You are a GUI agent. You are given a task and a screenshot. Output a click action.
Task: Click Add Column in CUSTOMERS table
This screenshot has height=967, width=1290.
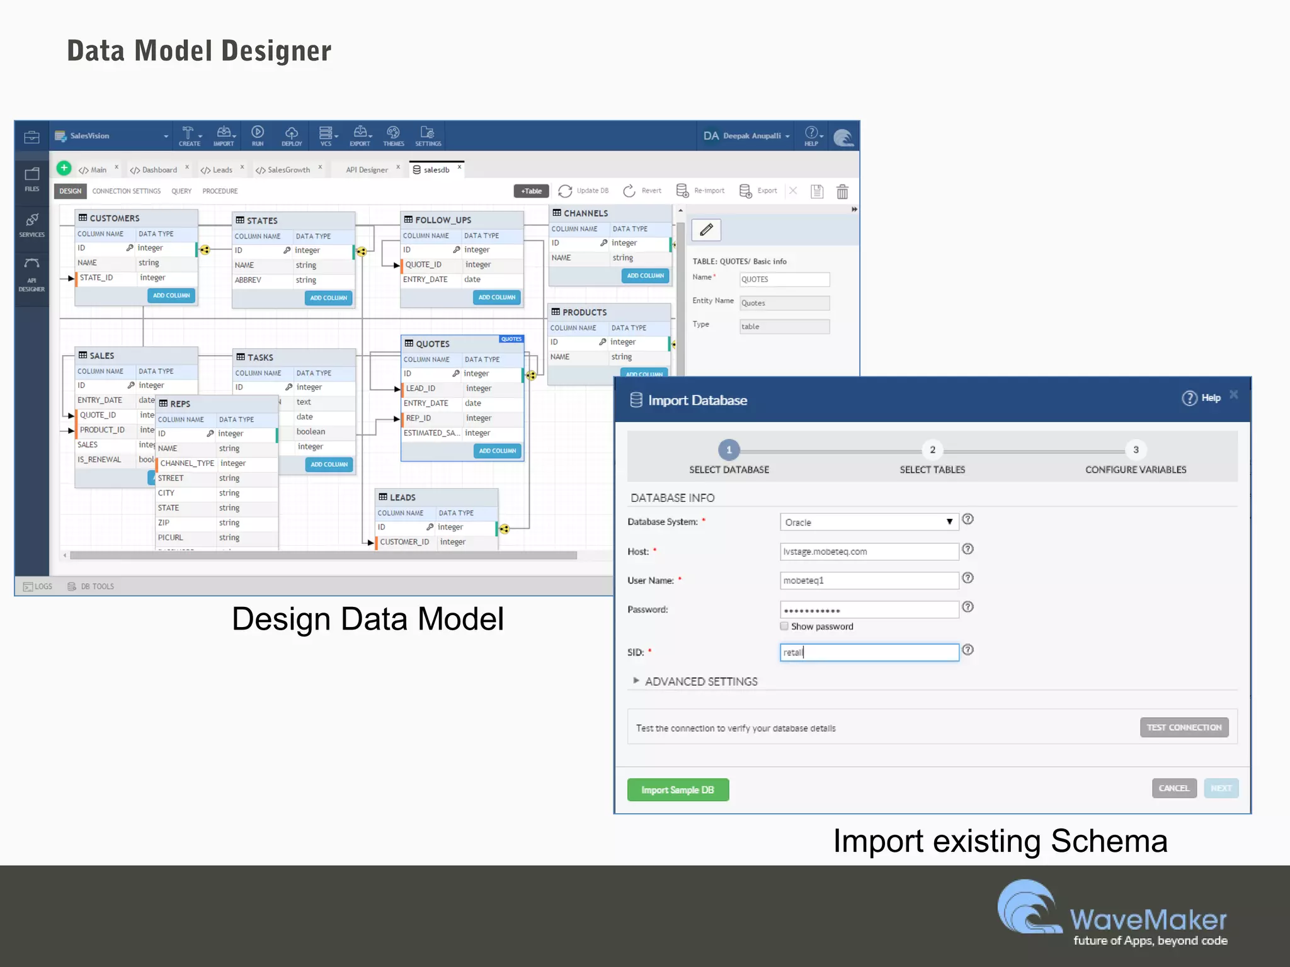tap(171, 295)
